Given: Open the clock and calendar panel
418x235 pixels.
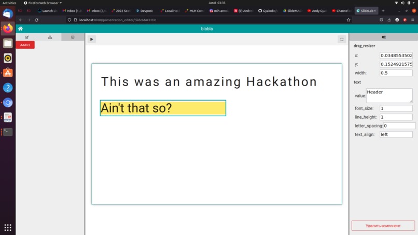Looking at the screenshot, I should [217, 3].
